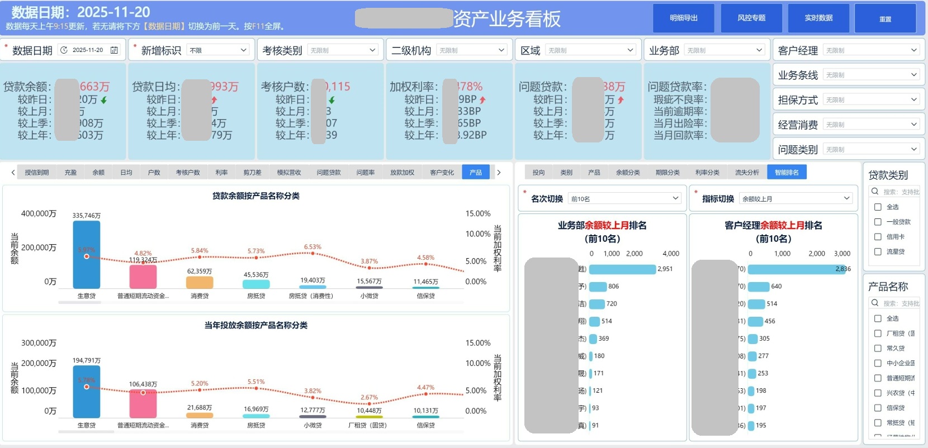Click the blue 生意贷 bar in top chart
The height and width of the screenshot is (448, 928).
pyautogui.click(x=87, y=254)
